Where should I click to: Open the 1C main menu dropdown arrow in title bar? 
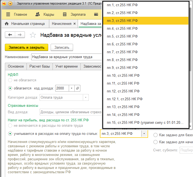(x=10, y=4)
